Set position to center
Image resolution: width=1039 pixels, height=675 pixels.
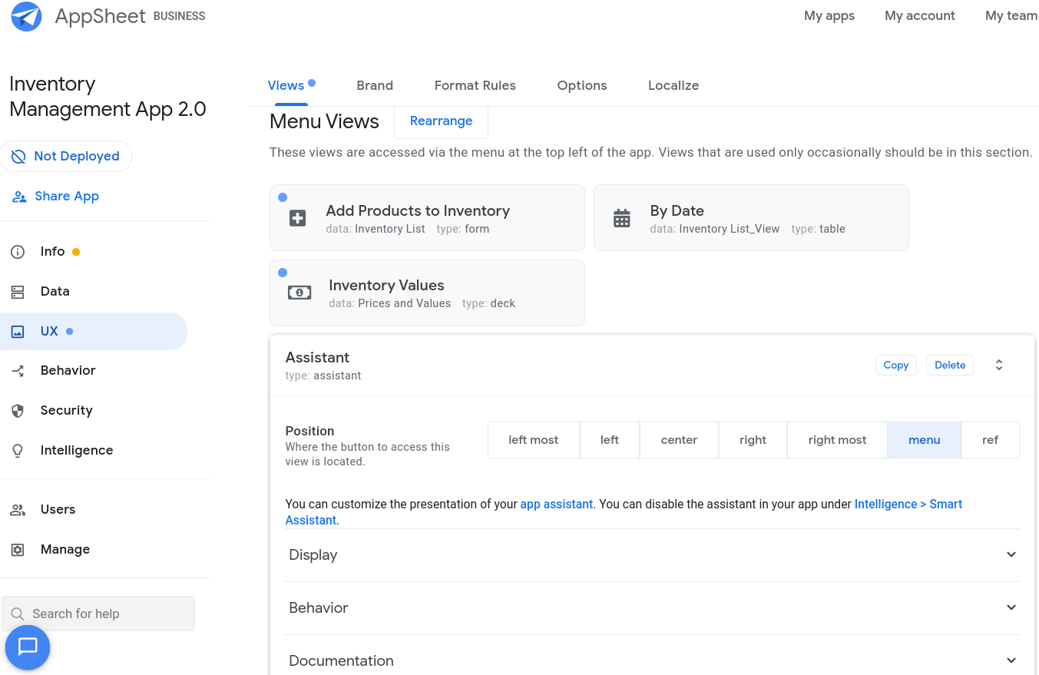pos(679,440)
